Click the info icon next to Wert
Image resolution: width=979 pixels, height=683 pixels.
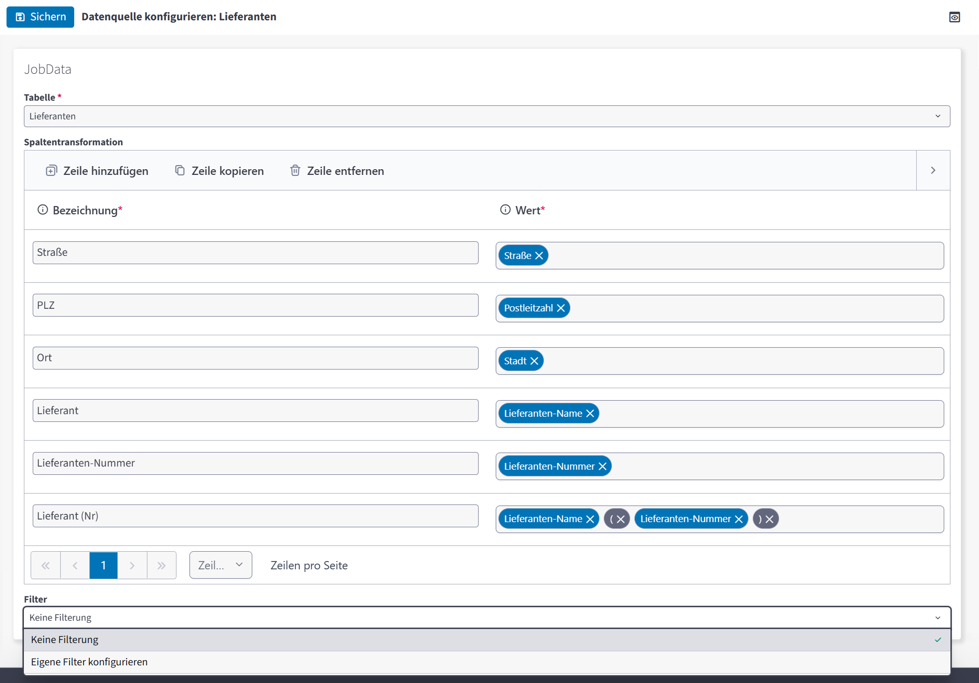pyautogui.click(x=505, y=210)
